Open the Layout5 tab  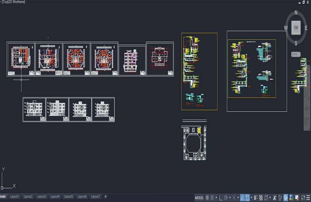68,196
